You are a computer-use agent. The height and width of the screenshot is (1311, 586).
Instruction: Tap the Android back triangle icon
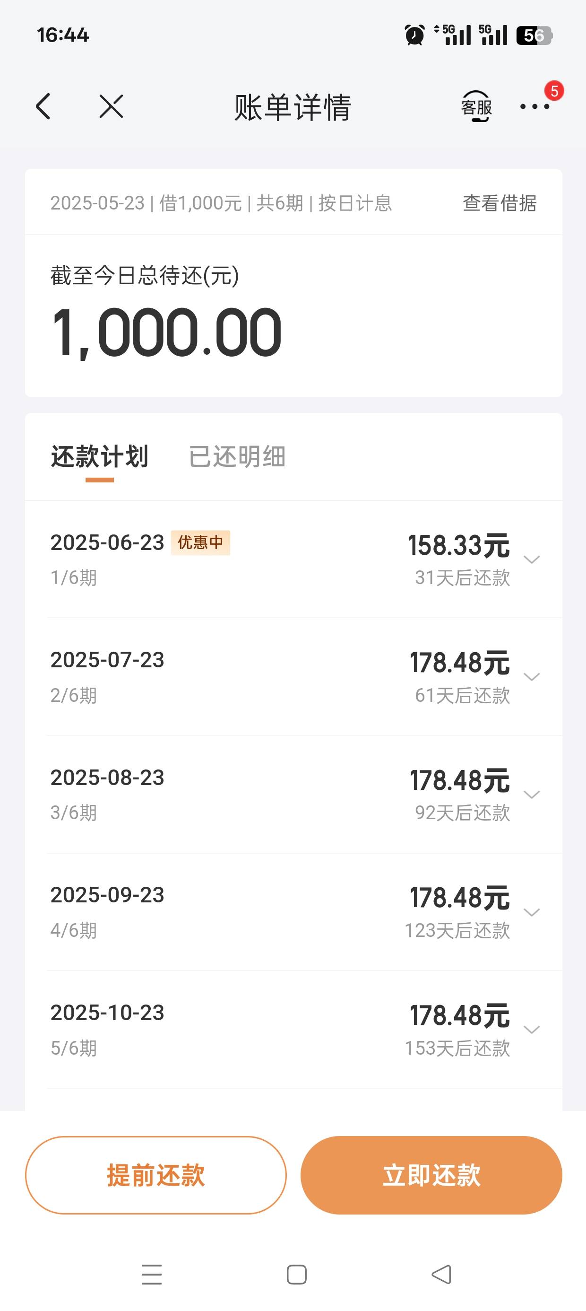pos(441,1275)
